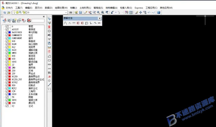Click the red '.9!' elevation point icon
Screen dimensions: 216x127
tap(49, 77)
